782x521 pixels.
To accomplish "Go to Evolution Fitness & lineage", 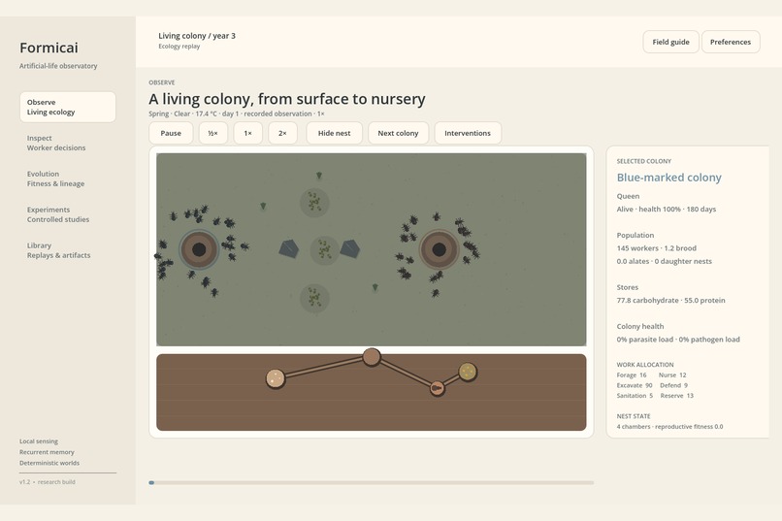I will (x=68, y=179).
